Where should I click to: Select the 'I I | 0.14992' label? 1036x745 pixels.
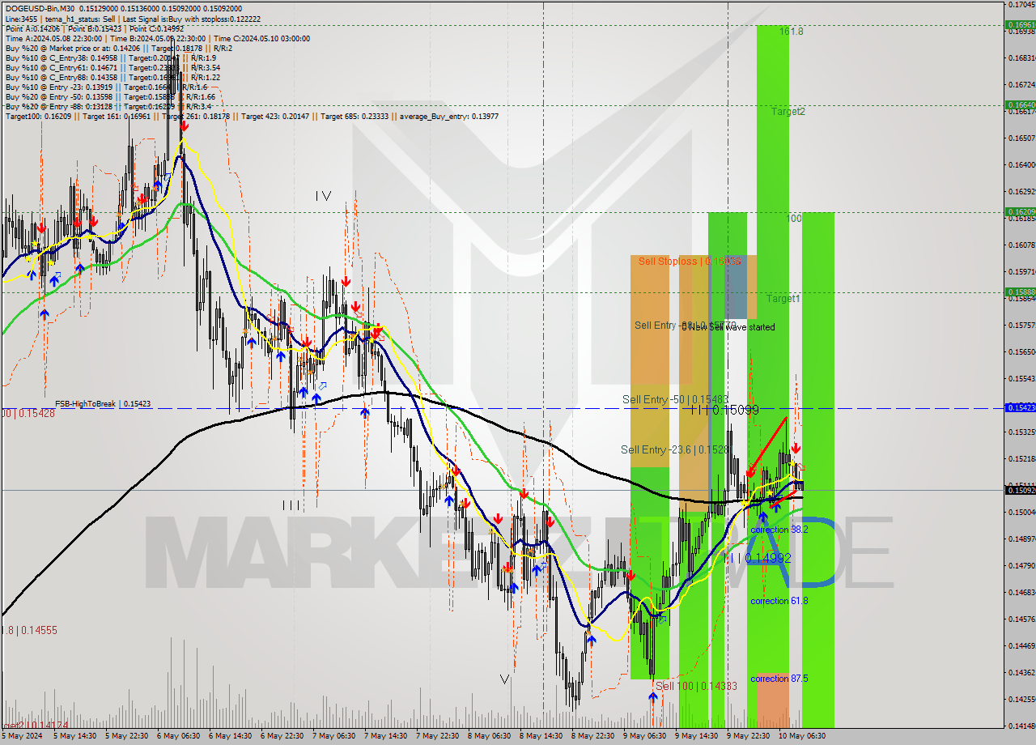(x=760, y=558)
